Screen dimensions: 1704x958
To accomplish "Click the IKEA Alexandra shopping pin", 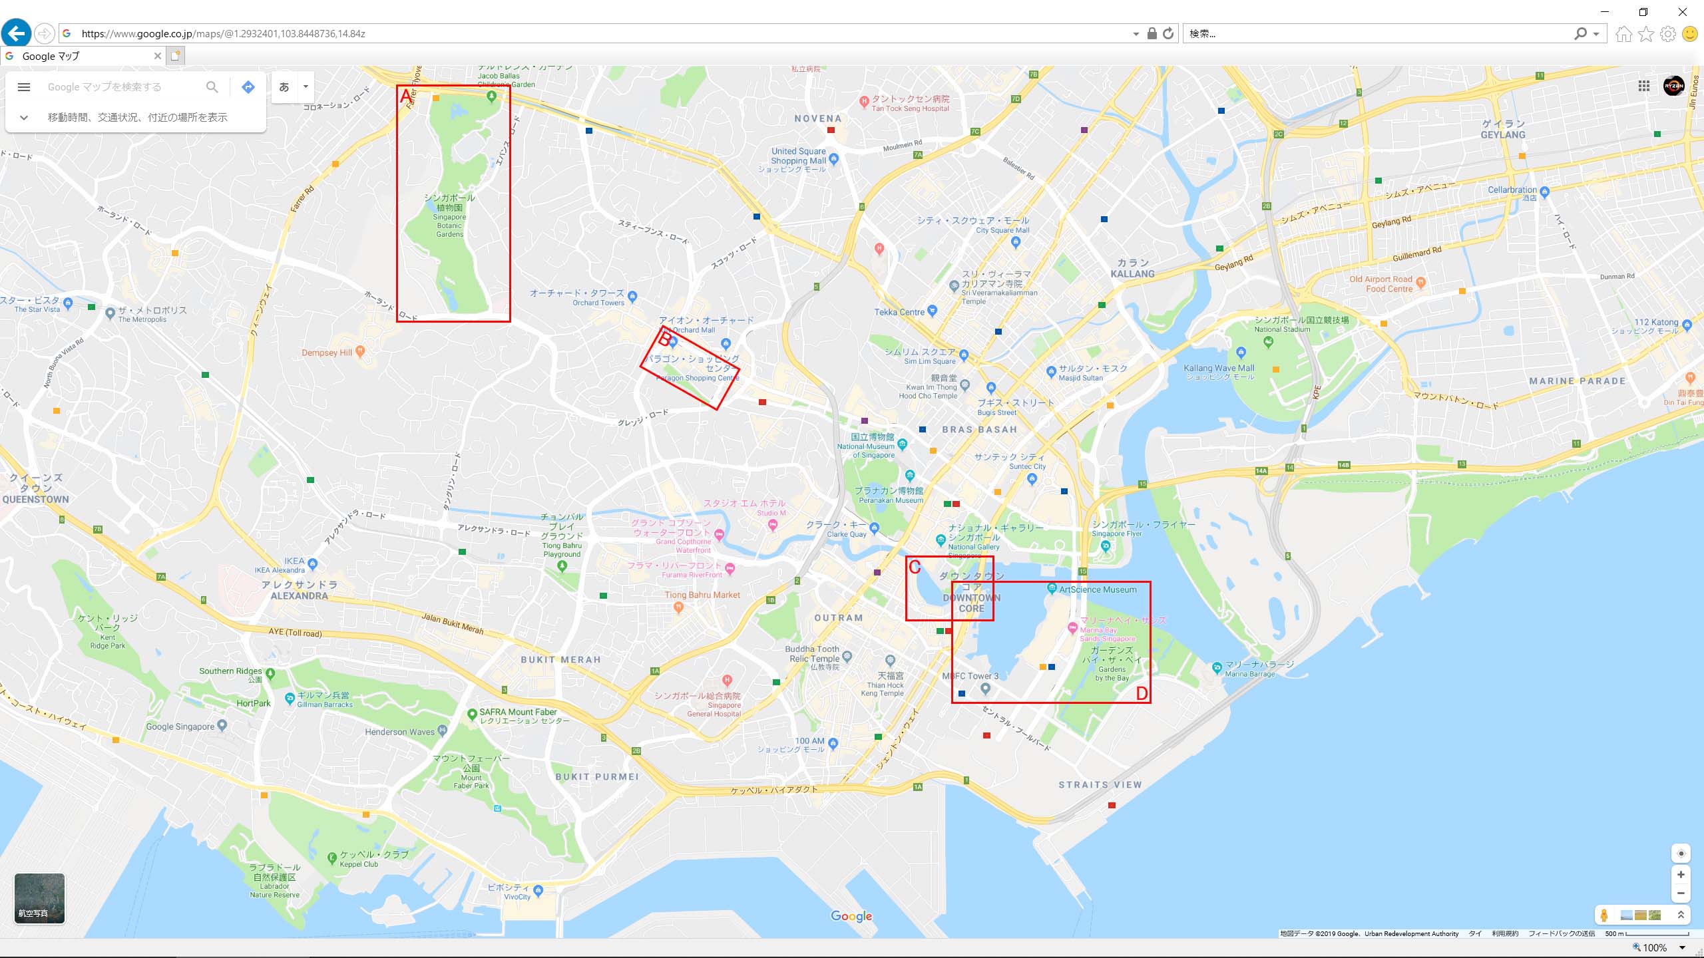I will click(313, 564).
